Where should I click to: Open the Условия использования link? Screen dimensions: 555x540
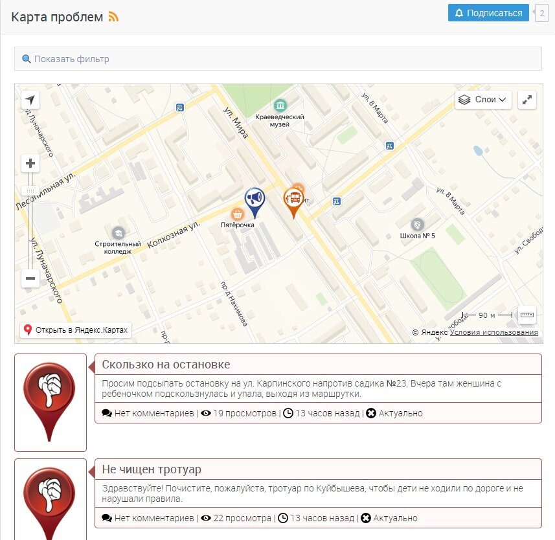click(493, 332)
